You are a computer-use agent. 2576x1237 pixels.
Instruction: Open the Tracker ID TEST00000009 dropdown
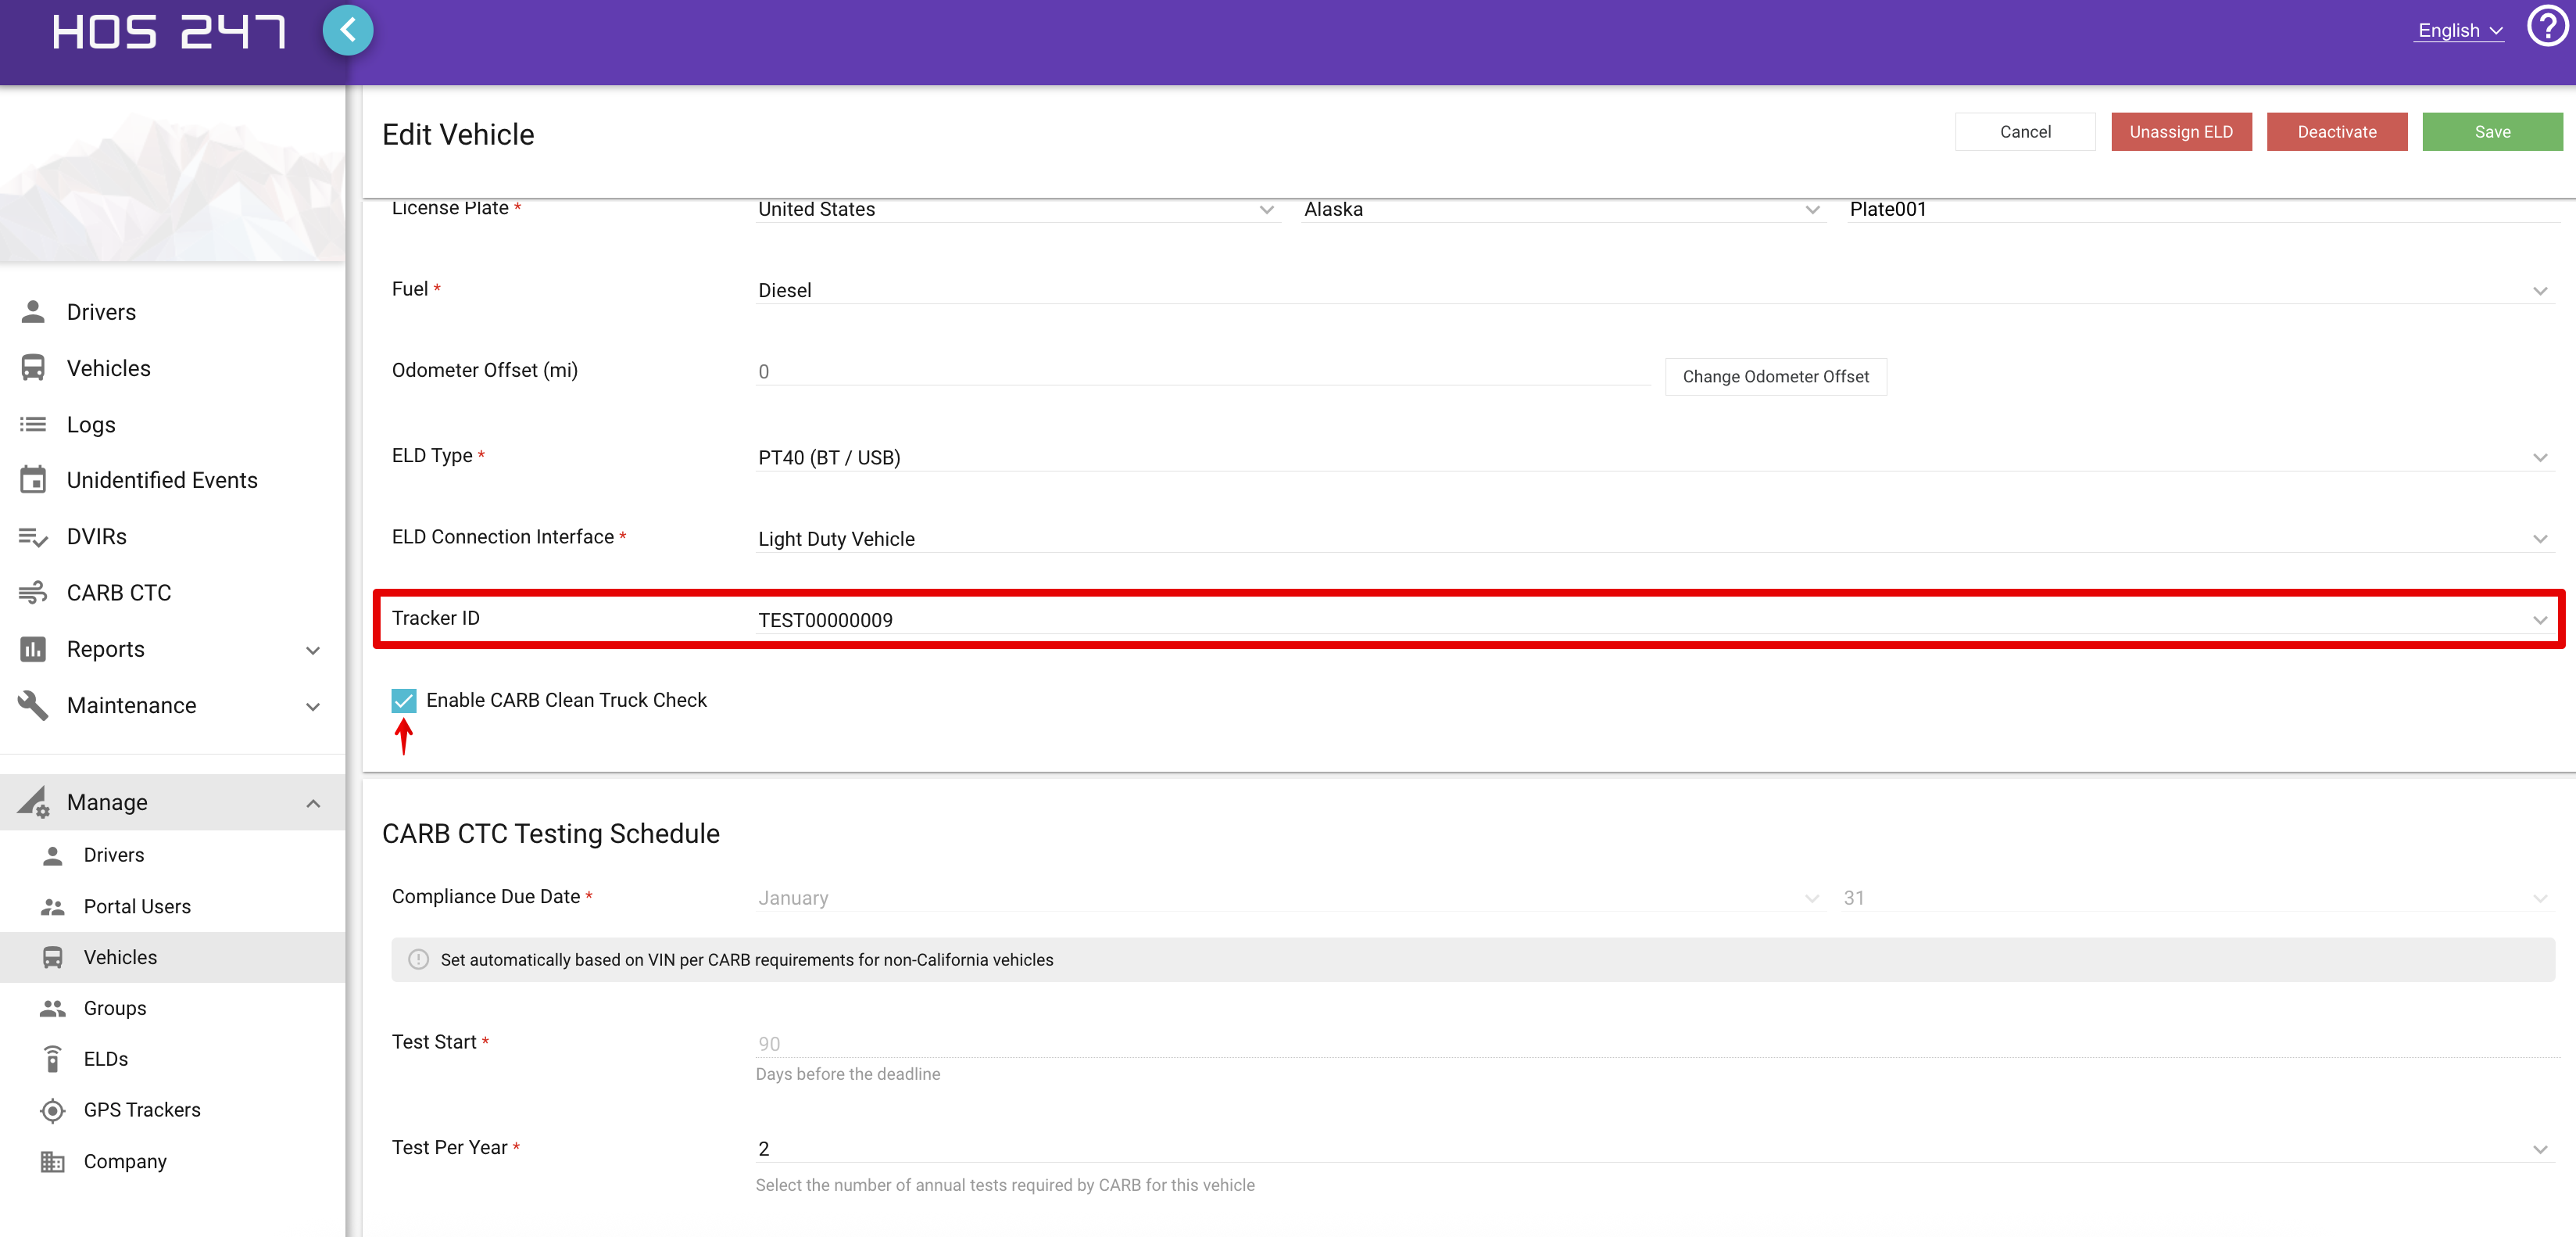(x=1655, y=619)
